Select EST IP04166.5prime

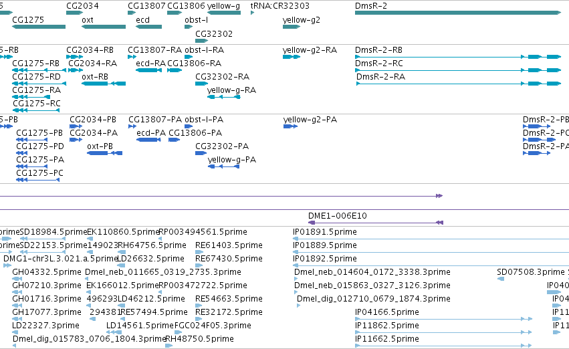(x=443, y=319)
